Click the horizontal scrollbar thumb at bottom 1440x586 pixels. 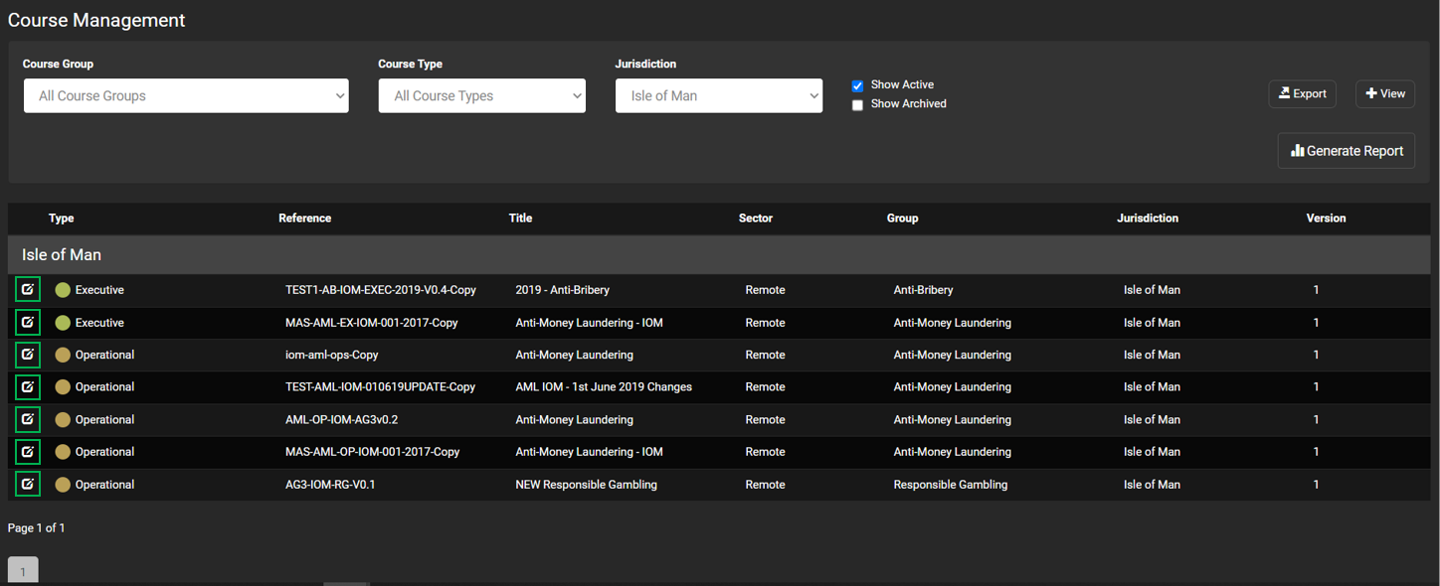point(346,584)
